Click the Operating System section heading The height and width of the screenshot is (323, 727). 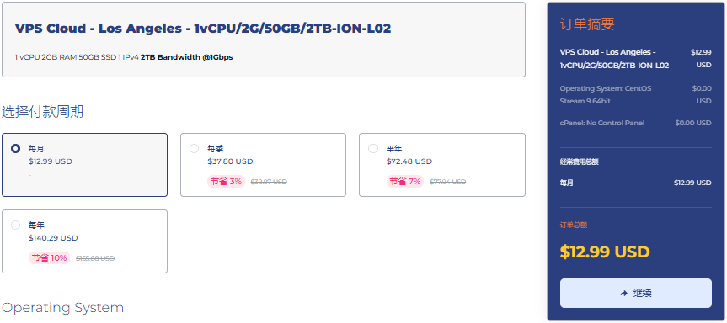63,308
